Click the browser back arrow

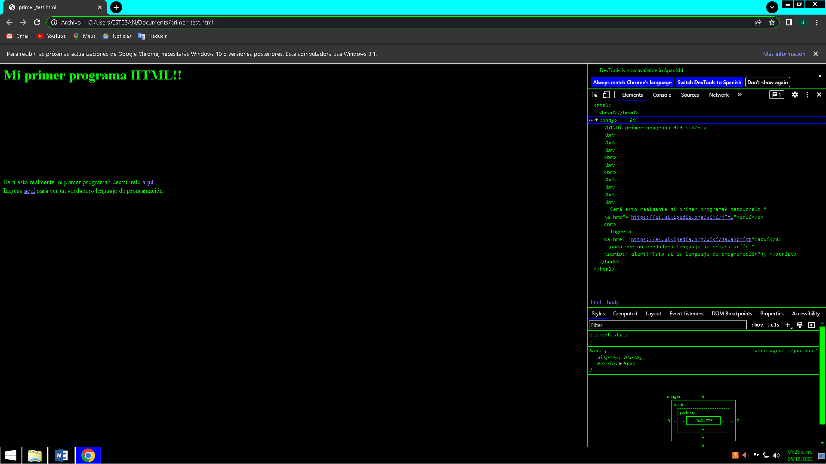click(9, 22)
